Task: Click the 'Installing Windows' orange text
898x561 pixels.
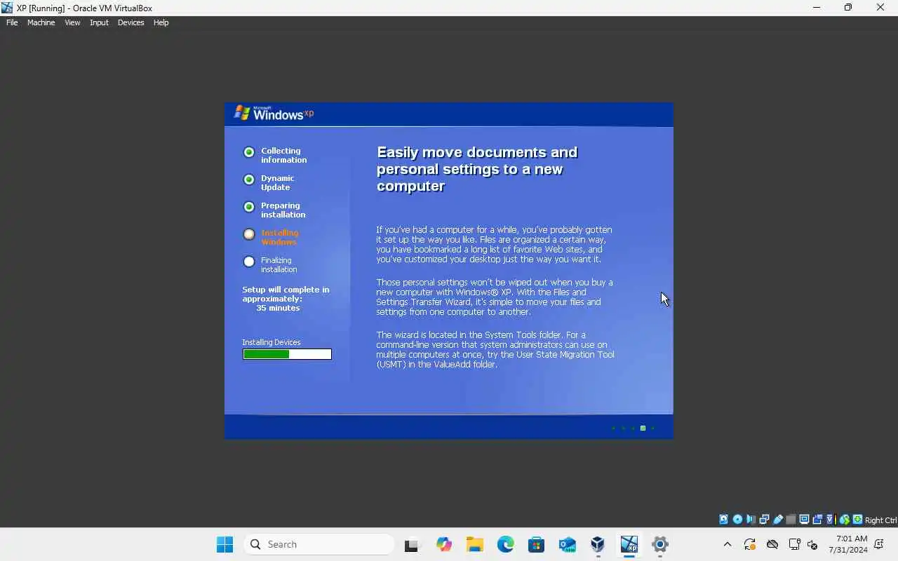Action: click(x=279, y=237)
